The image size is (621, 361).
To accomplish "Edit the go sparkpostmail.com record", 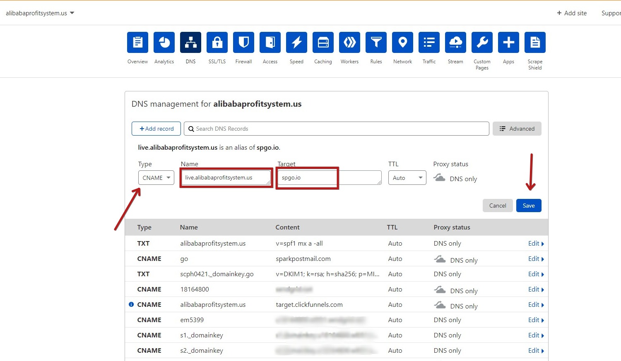I will click(536, 259).
